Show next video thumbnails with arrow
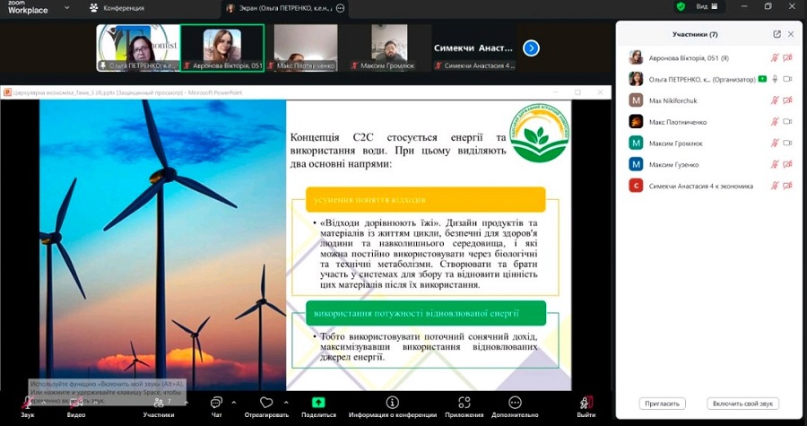 tap(531, 48)
